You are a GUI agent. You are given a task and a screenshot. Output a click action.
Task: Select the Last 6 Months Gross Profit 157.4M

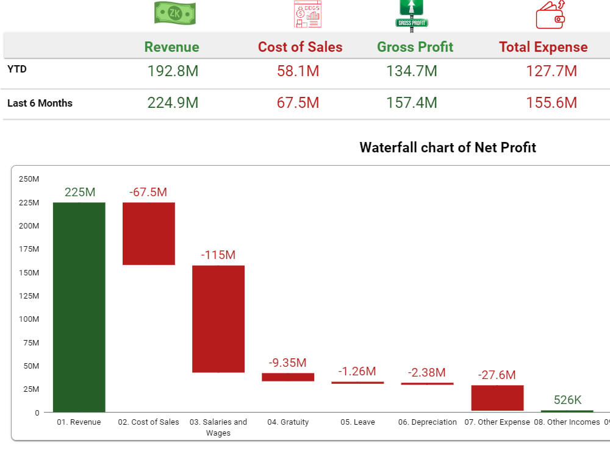412,103
